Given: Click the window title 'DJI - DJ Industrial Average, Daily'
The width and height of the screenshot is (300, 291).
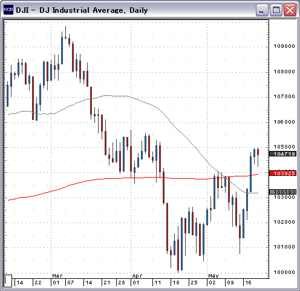Looking at the screenshot, I should 82,10.
